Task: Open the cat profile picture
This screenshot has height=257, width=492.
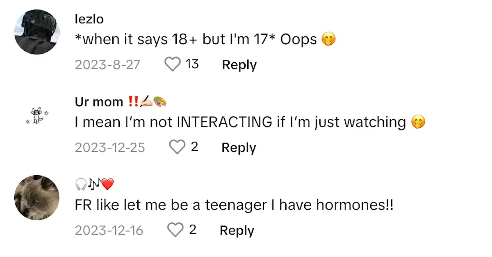Action: tap(37, 198)
